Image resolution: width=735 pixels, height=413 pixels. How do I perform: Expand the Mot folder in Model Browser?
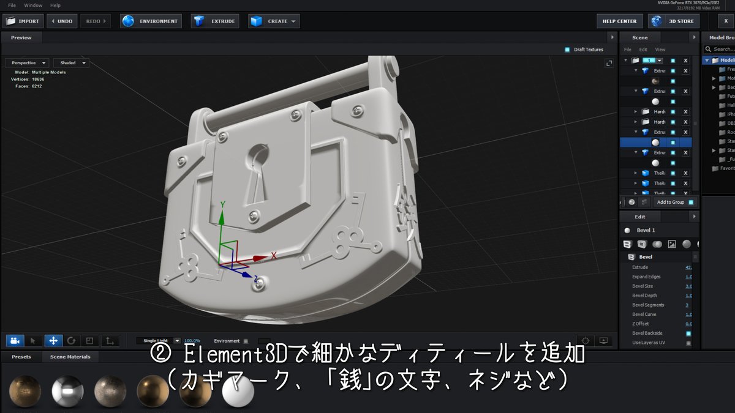714,78
